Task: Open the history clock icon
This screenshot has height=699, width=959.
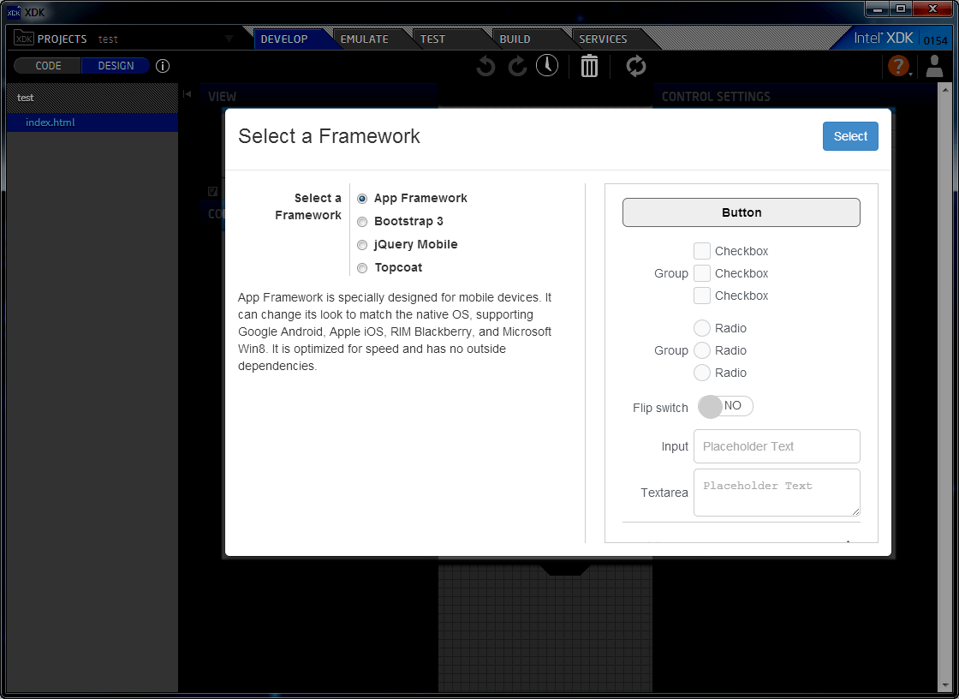Action: pyautogui.click(x=547, y=66)
